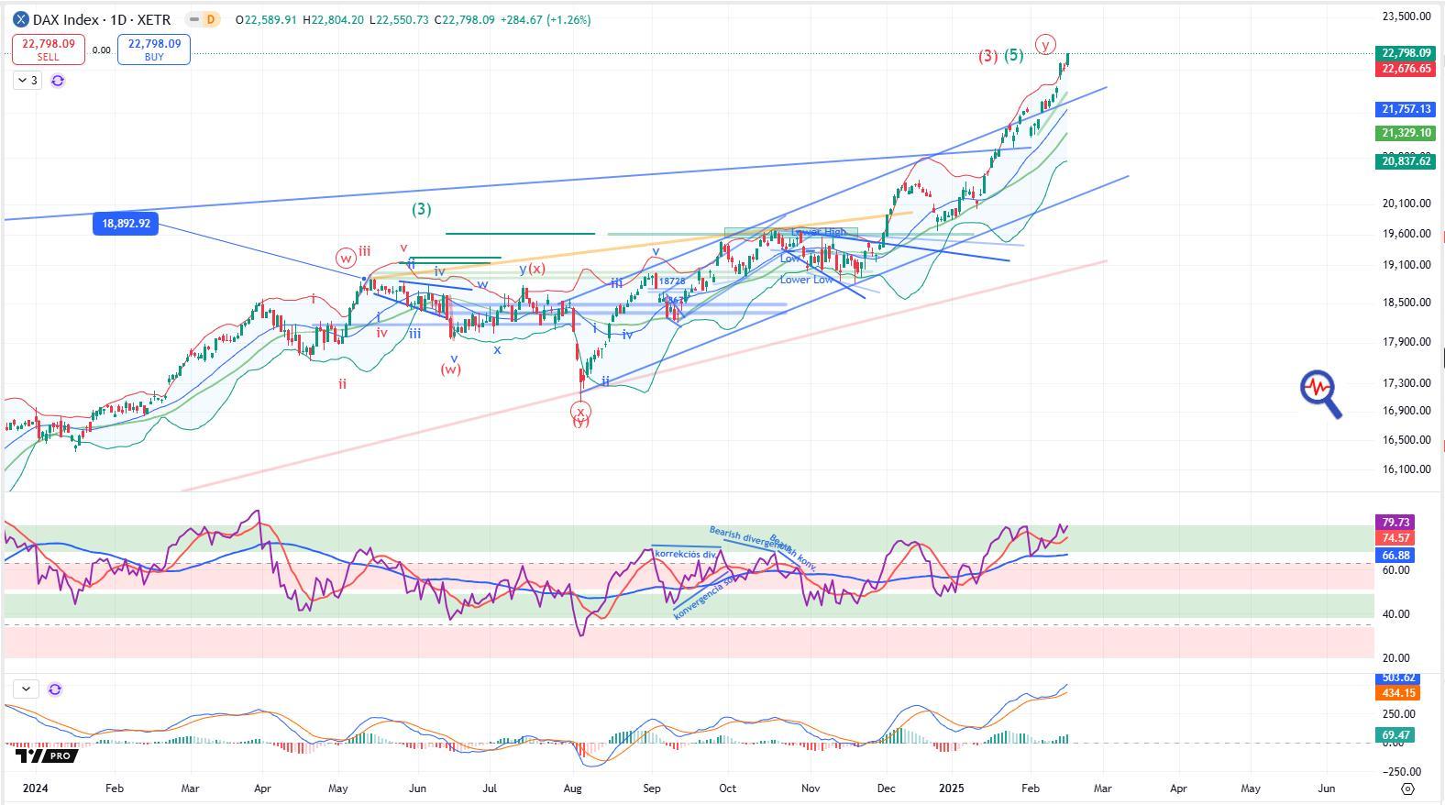Screen dimensions: 1445x805
Task: Open the DAX Index · 1D · XETR symbol title
Action: [x=102, y=19]
